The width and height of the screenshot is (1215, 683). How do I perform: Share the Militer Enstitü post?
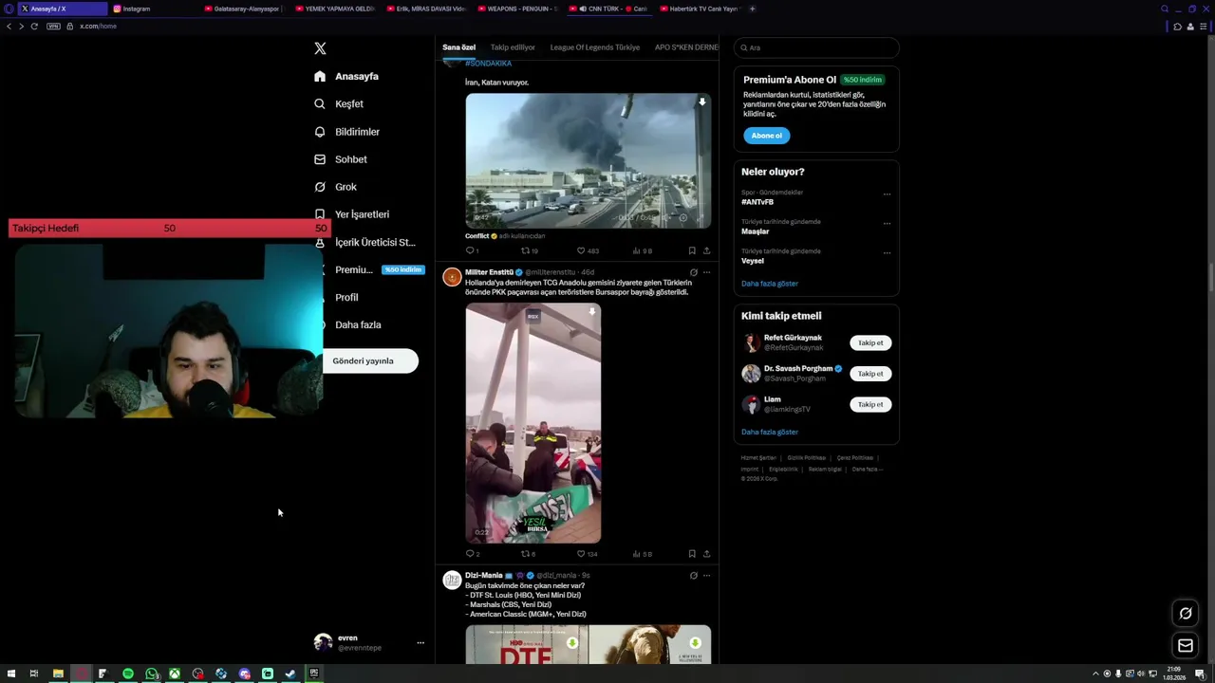coord(706,554)
